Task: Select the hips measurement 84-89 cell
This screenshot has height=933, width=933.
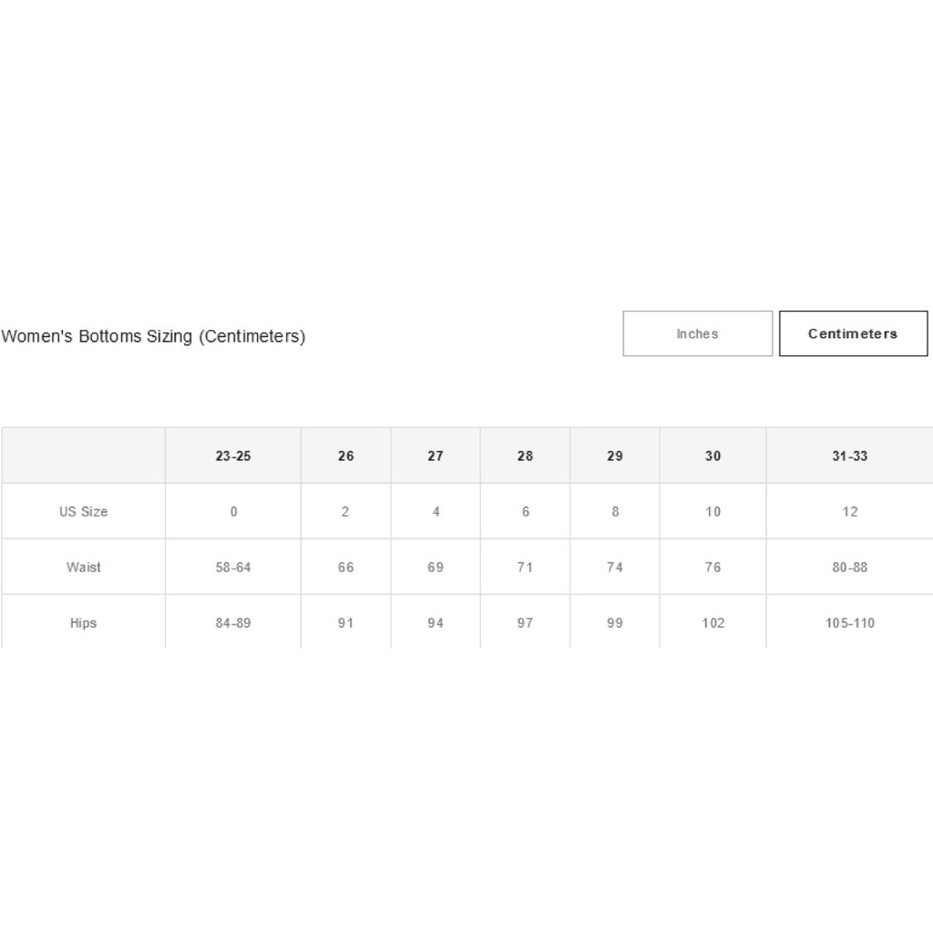Action: tap(233, 623)
